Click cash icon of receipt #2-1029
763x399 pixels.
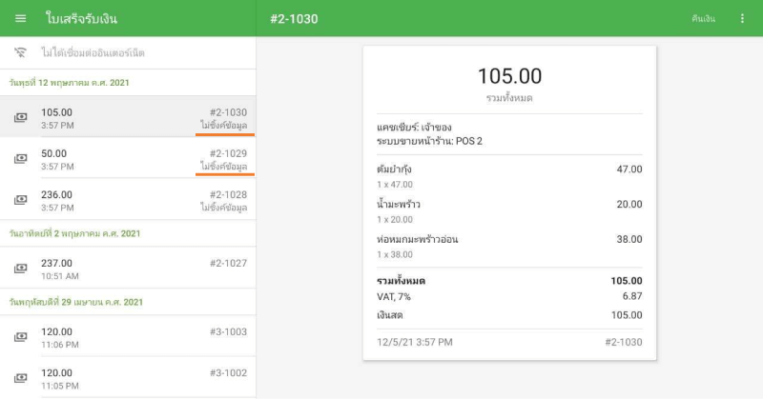20,158
